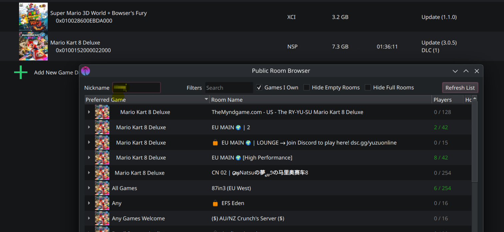The width and height of the screenshot is (504, 232).
Task: Click game icon in EFS Eden row
Action: coord(102,203)
